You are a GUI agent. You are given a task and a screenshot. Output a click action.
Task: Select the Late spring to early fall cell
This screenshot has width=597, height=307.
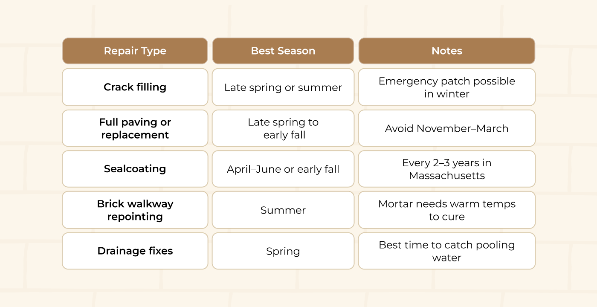(283, 128)
